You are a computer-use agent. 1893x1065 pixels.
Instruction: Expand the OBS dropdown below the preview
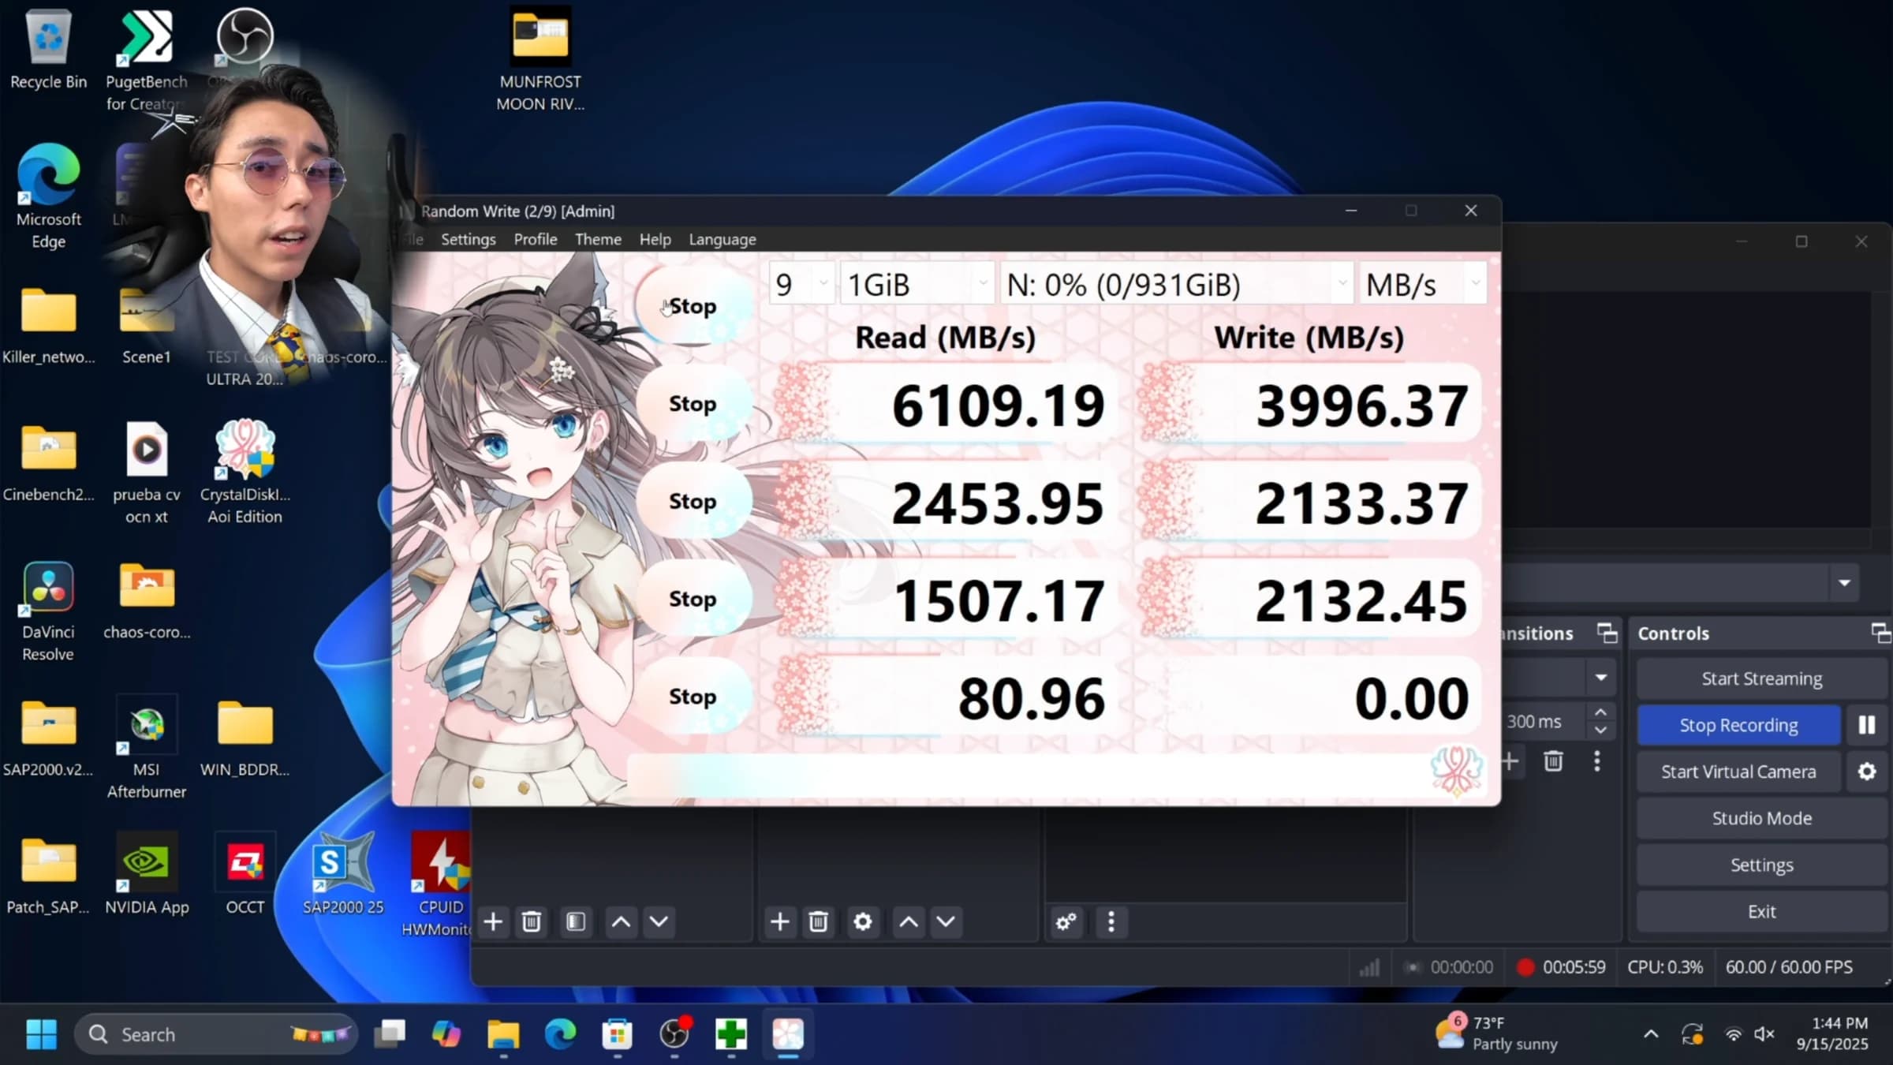tap(1844, 583)
